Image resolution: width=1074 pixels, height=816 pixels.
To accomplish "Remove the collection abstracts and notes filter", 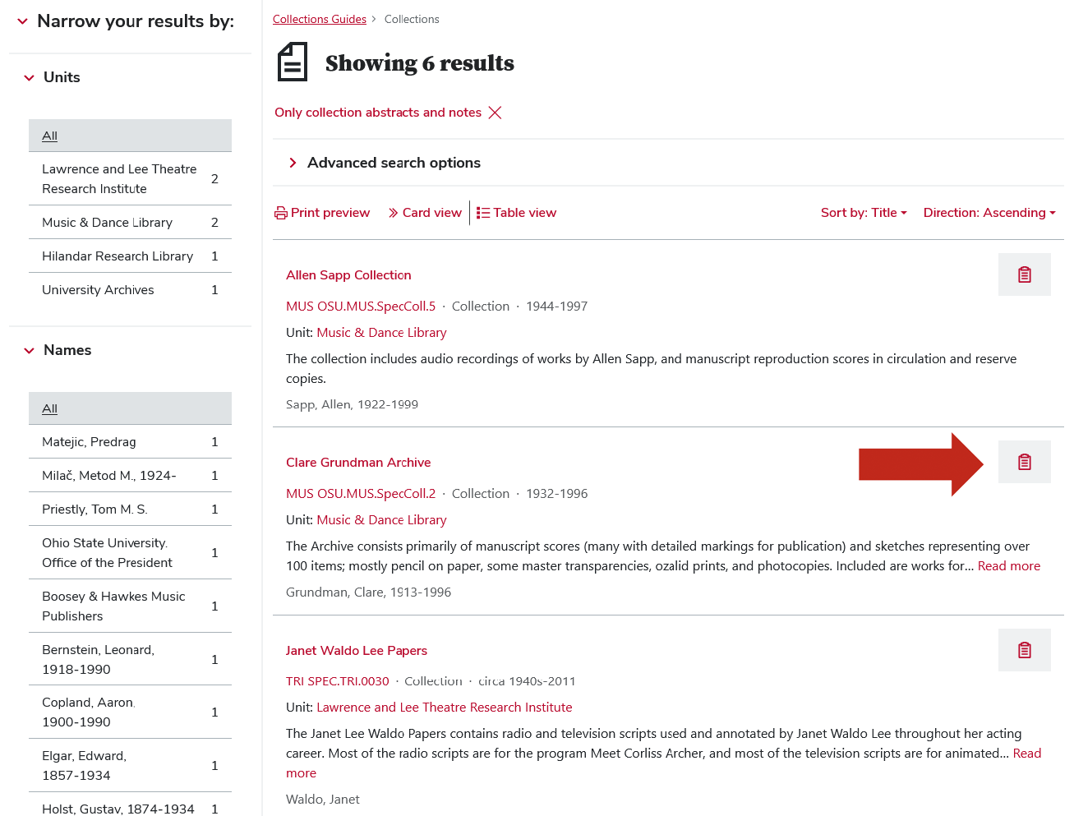I will [495, 113].
